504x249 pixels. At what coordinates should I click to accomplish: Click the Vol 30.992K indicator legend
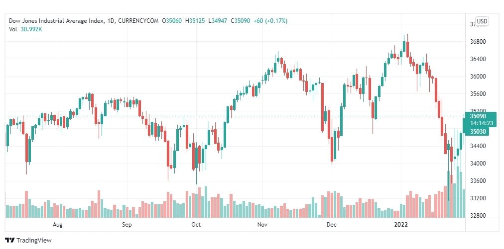pos(25,29)
